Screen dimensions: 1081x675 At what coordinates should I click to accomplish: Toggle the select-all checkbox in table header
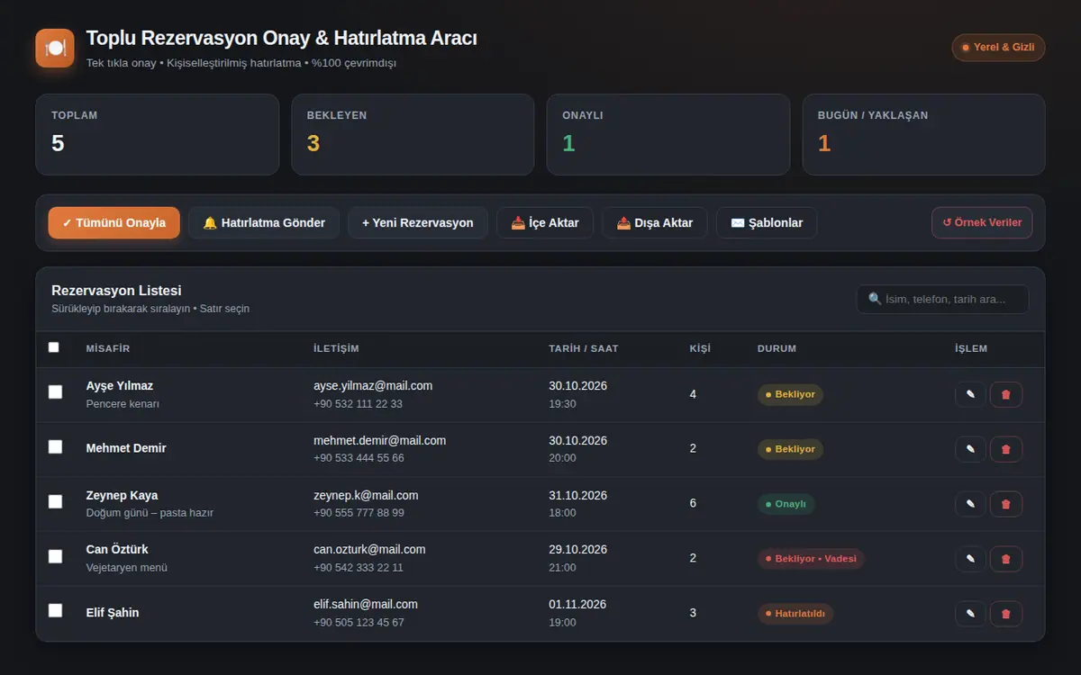pos(54,347)
